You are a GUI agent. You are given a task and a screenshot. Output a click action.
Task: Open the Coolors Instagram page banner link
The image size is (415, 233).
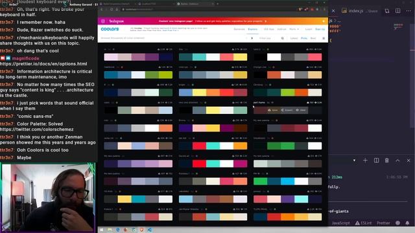(x=213, y=21)
